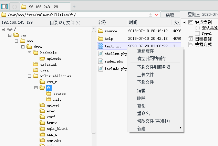Click the 2013-07-10 20:42:12 time of source

tap(148, 31)
